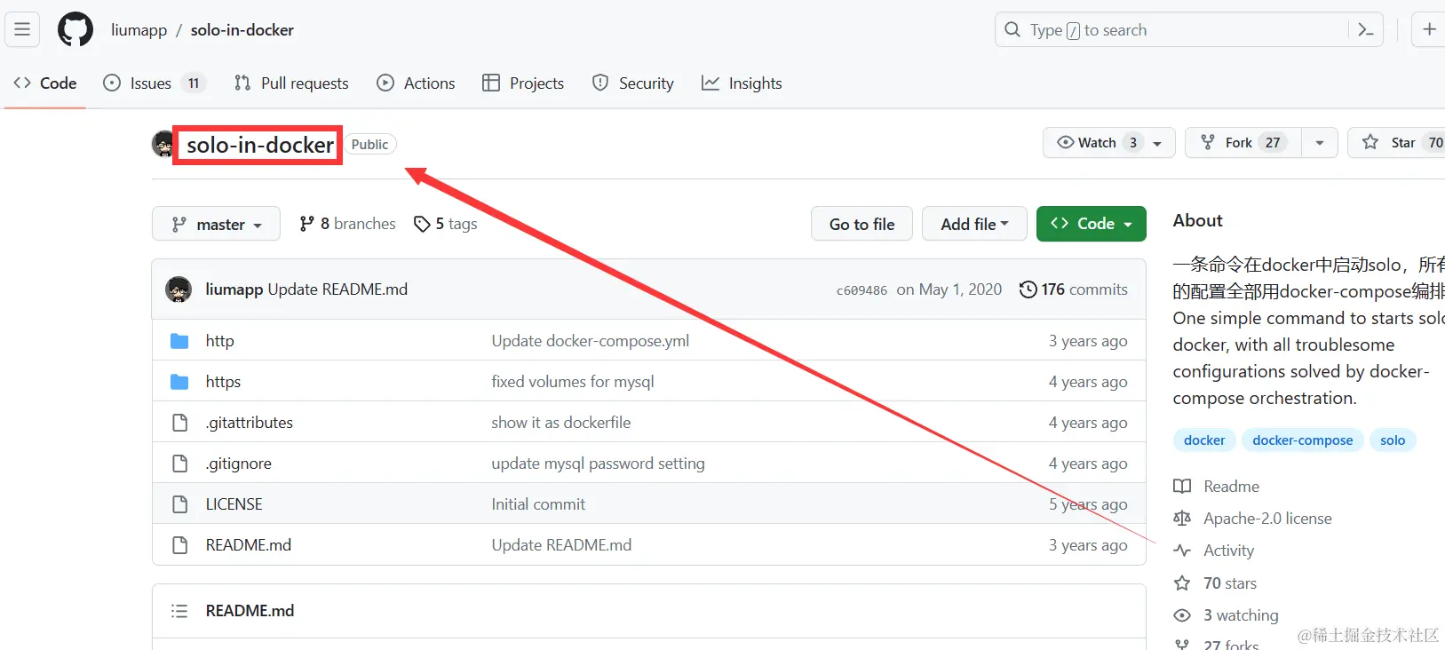Open the green Code clone dropdown
This screenshot has width=1445, height=650.
coord(1091,224)
